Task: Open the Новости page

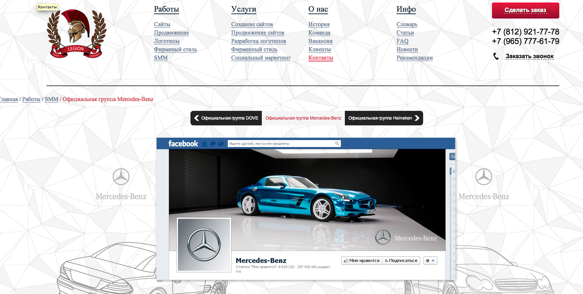Action: pyautogui.click(x=407, y=49)
